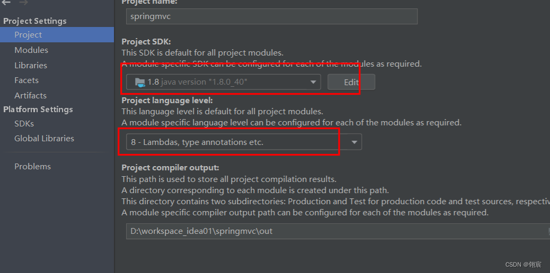Focus the springmvc project name field
Viewport: 550px width, 273px height.
pos(271,16)
